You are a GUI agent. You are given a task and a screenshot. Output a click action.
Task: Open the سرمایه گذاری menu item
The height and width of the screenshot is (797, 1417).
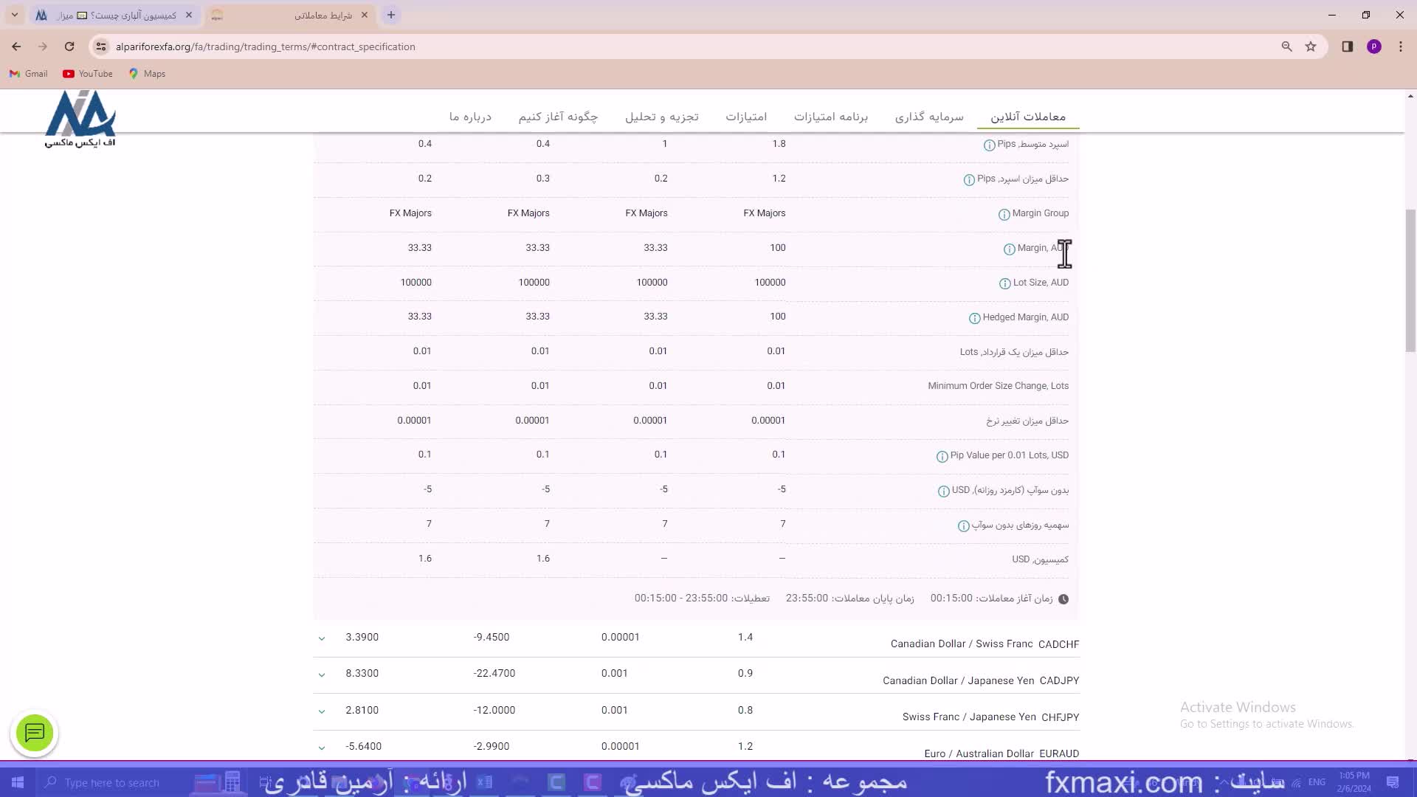[x=928, y=117]
